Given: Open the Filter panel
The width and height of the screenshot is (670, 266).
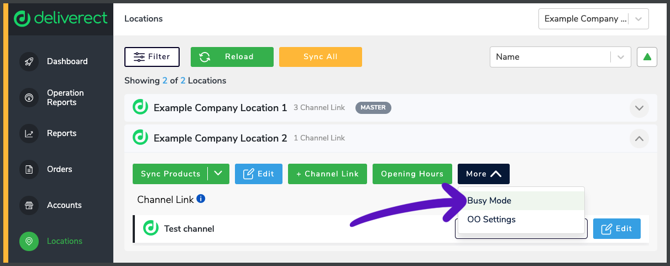Looking at the screenshot, I should tap(152, 57).
